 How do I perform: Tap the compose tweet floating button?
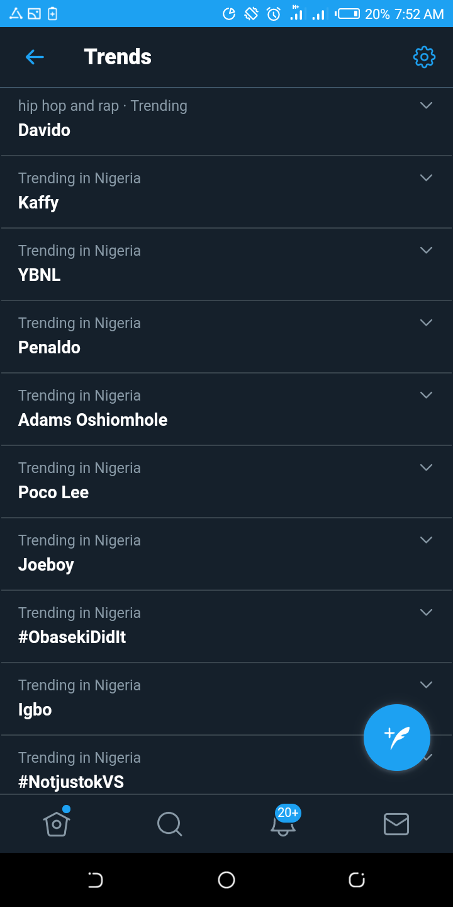[x=397, y=738]
